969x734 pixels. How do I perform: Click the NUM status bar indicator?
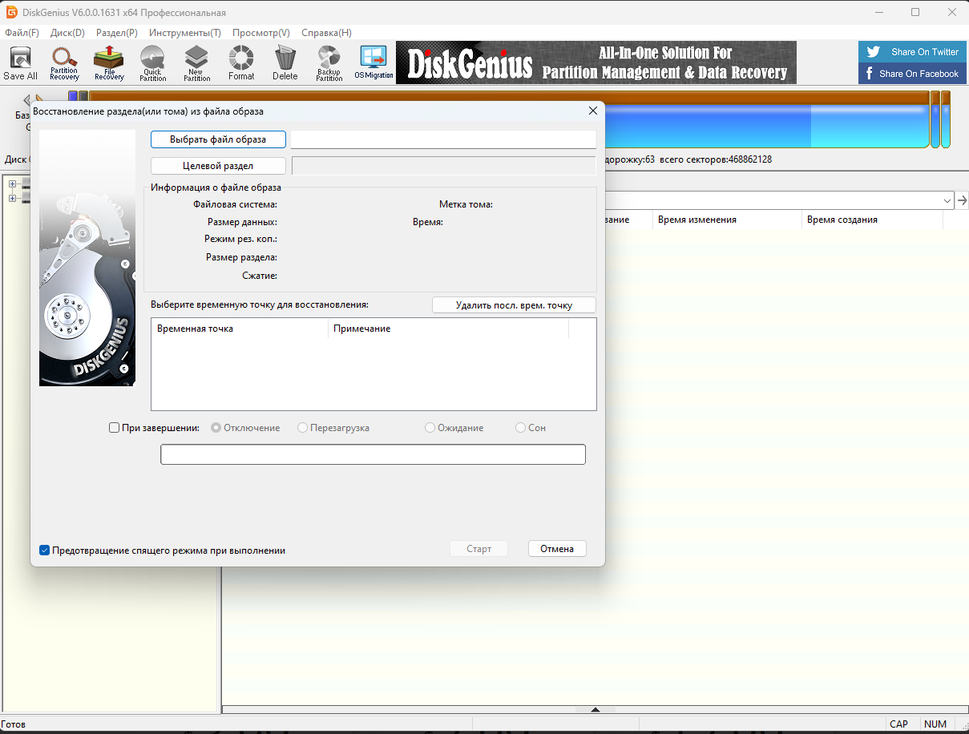935,724
